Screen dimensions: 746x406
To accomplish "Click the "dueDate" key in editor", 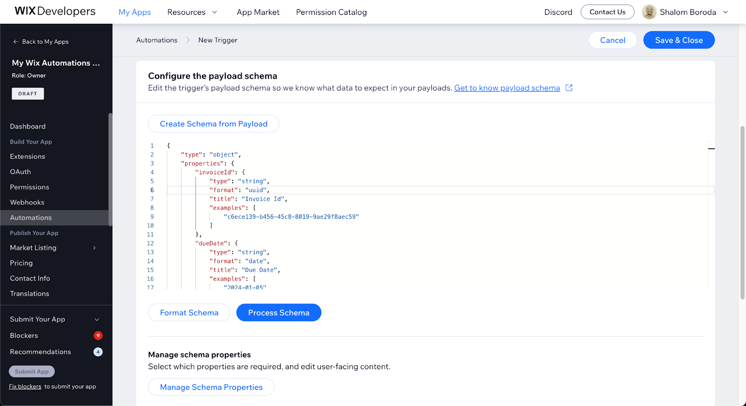I will (x=211, y=243).
